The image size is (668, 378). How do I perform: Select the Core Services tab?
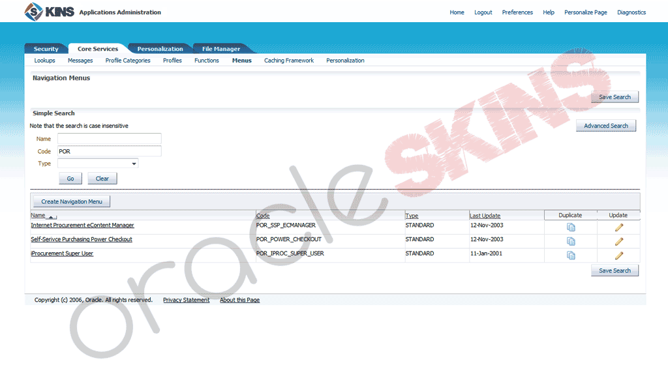coord(98,48)
